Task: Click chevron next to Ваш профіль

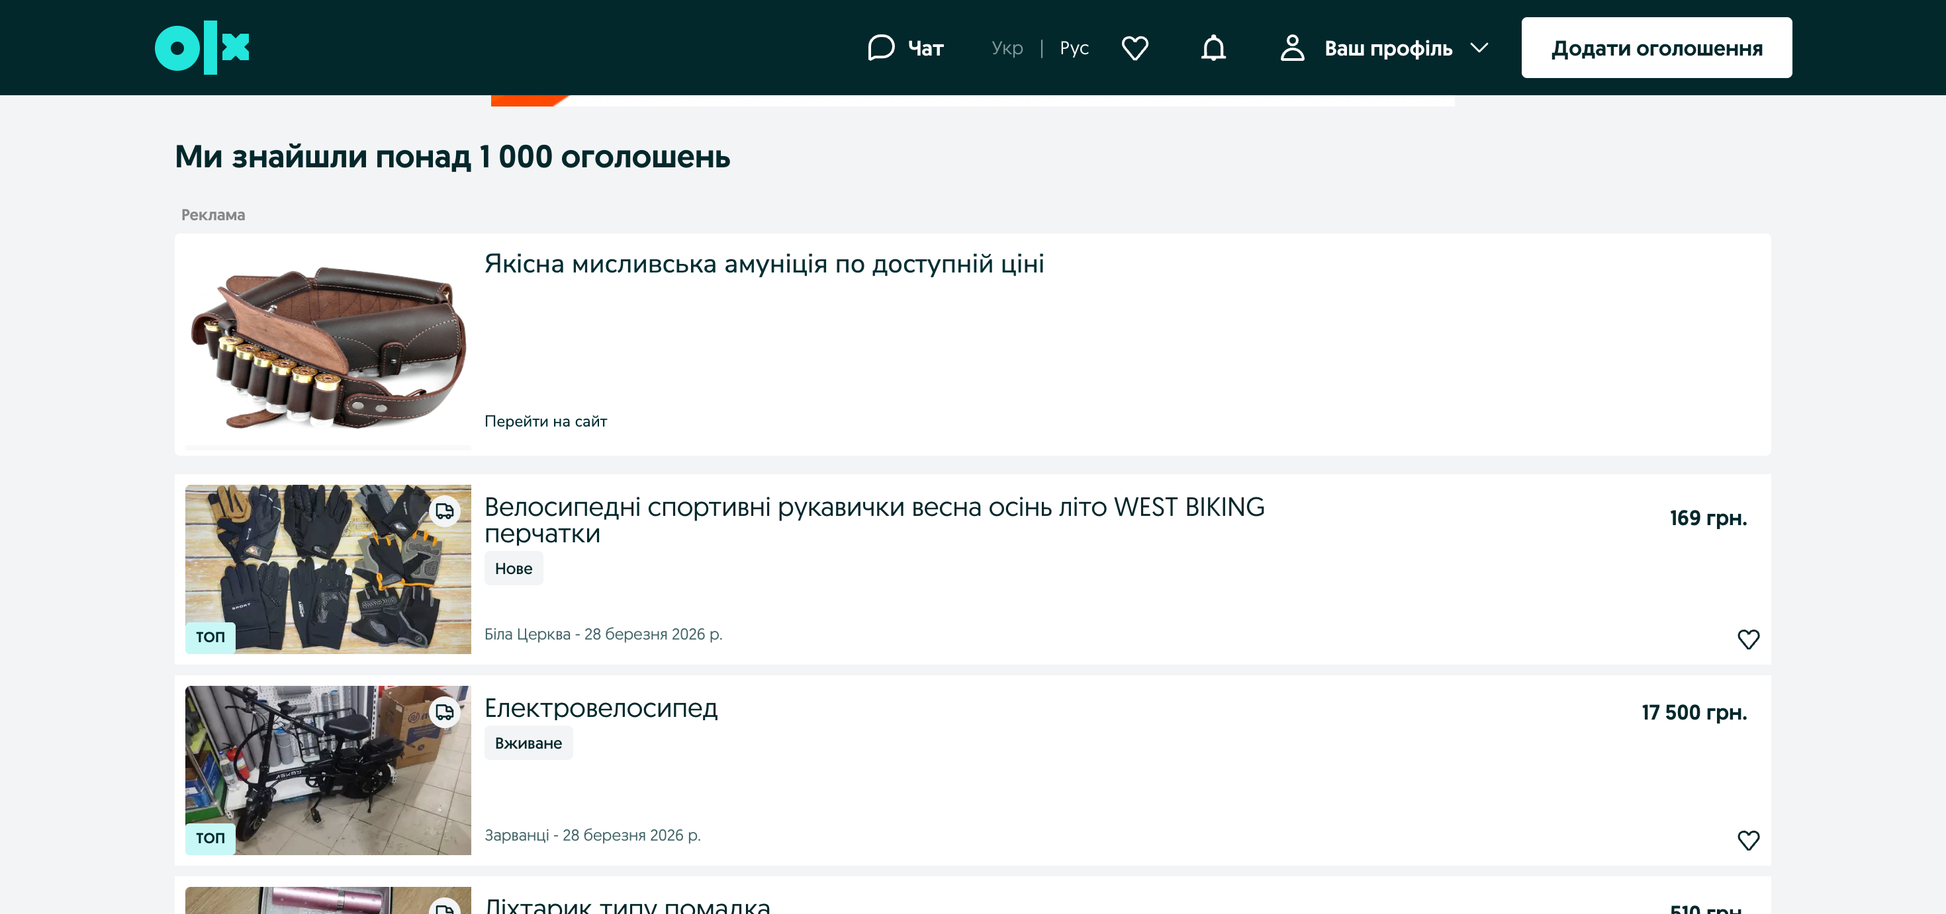Action: pos(1479,48)
